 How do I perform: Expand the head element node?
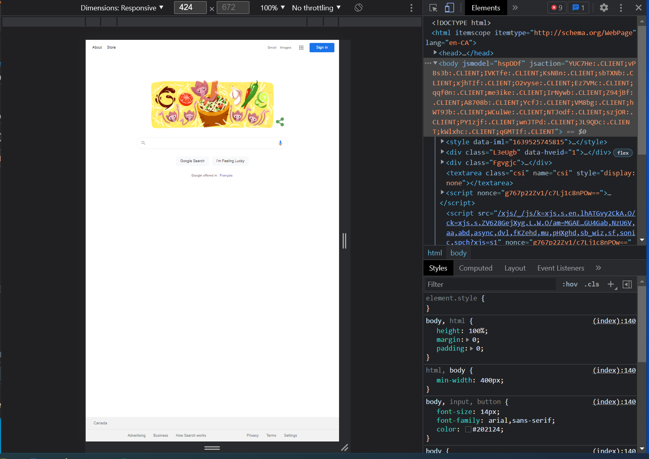pos(435,53)
